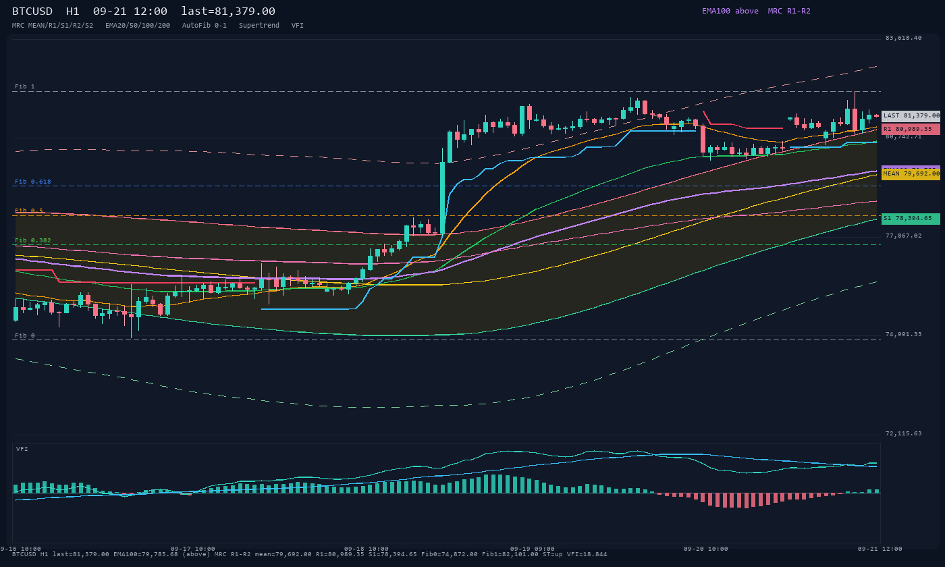
Task: Select the 77,867.02 price axis value
Action: click(903, 236)
